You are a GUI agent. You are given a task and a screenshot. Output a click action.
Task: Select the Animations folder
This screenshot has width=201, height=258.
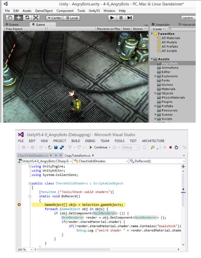tap(170, 68)
